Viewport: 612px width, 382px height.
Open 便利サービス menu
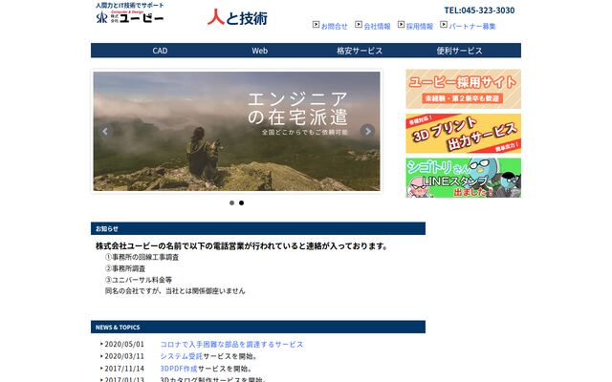(x=459, y=51)
